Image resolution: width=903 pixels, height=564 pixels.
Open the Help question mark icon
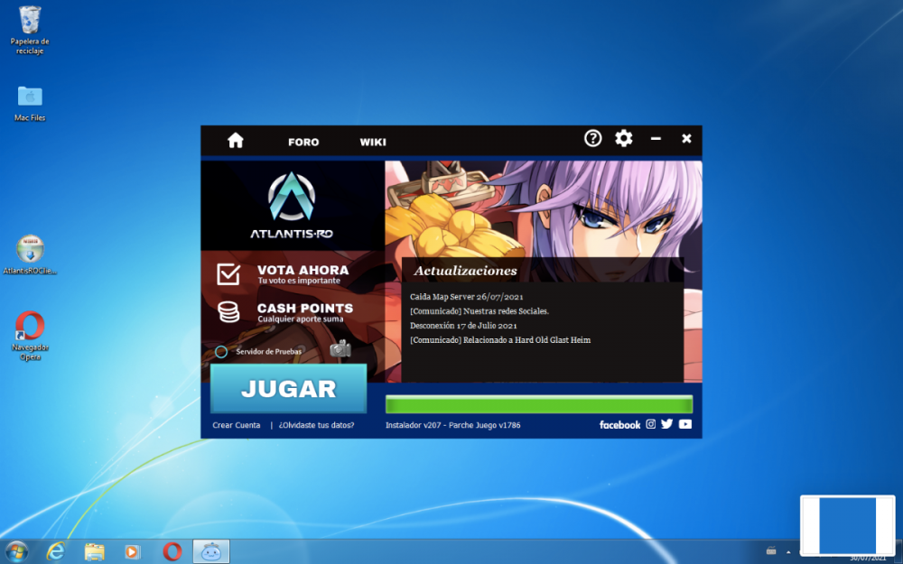[x=592, y=138]
